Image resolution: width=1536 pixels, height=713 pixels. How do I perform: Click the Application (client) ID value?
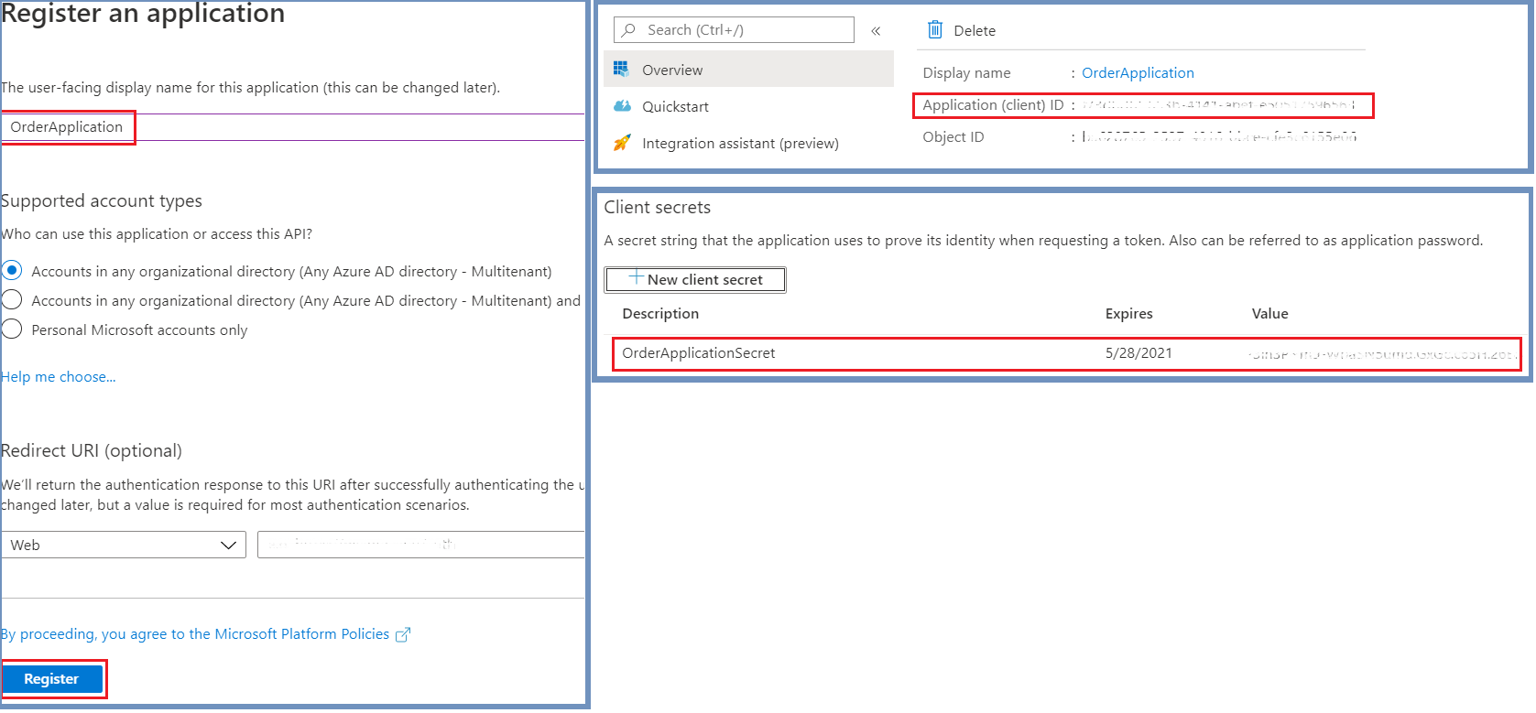tap(1218, 105)
